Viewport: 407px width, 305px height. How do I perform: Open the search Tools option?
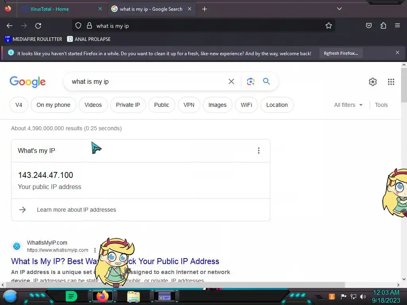(x=381, y=105)
